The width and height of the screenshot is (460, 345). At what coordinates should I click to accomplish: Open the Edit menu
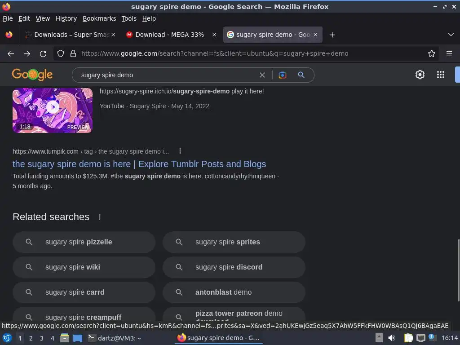click(24, 18)
